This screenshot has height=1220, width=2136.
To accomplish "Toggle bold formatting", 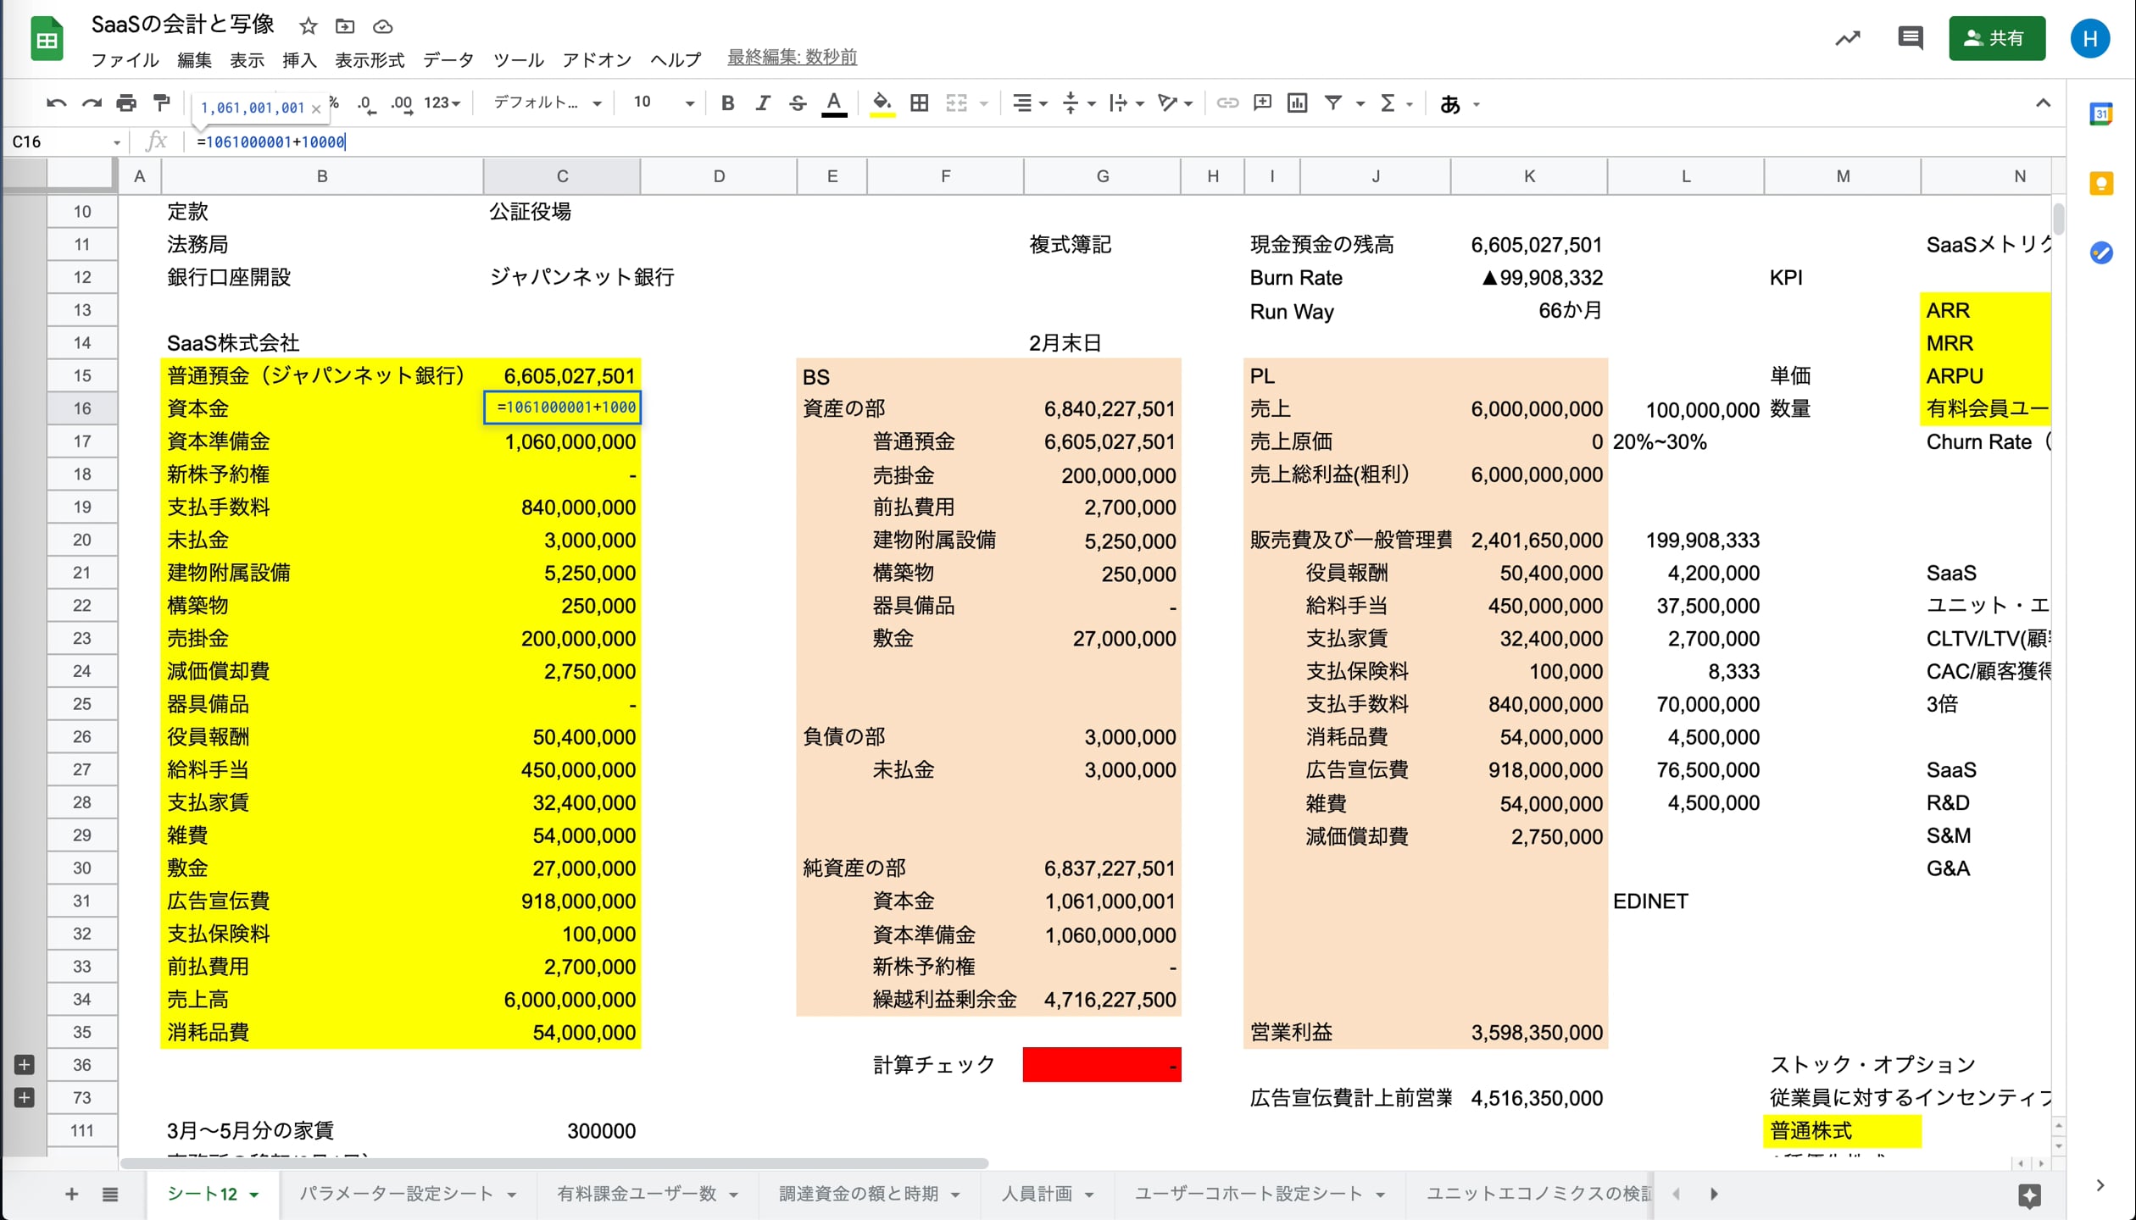I will click(727, 103).
